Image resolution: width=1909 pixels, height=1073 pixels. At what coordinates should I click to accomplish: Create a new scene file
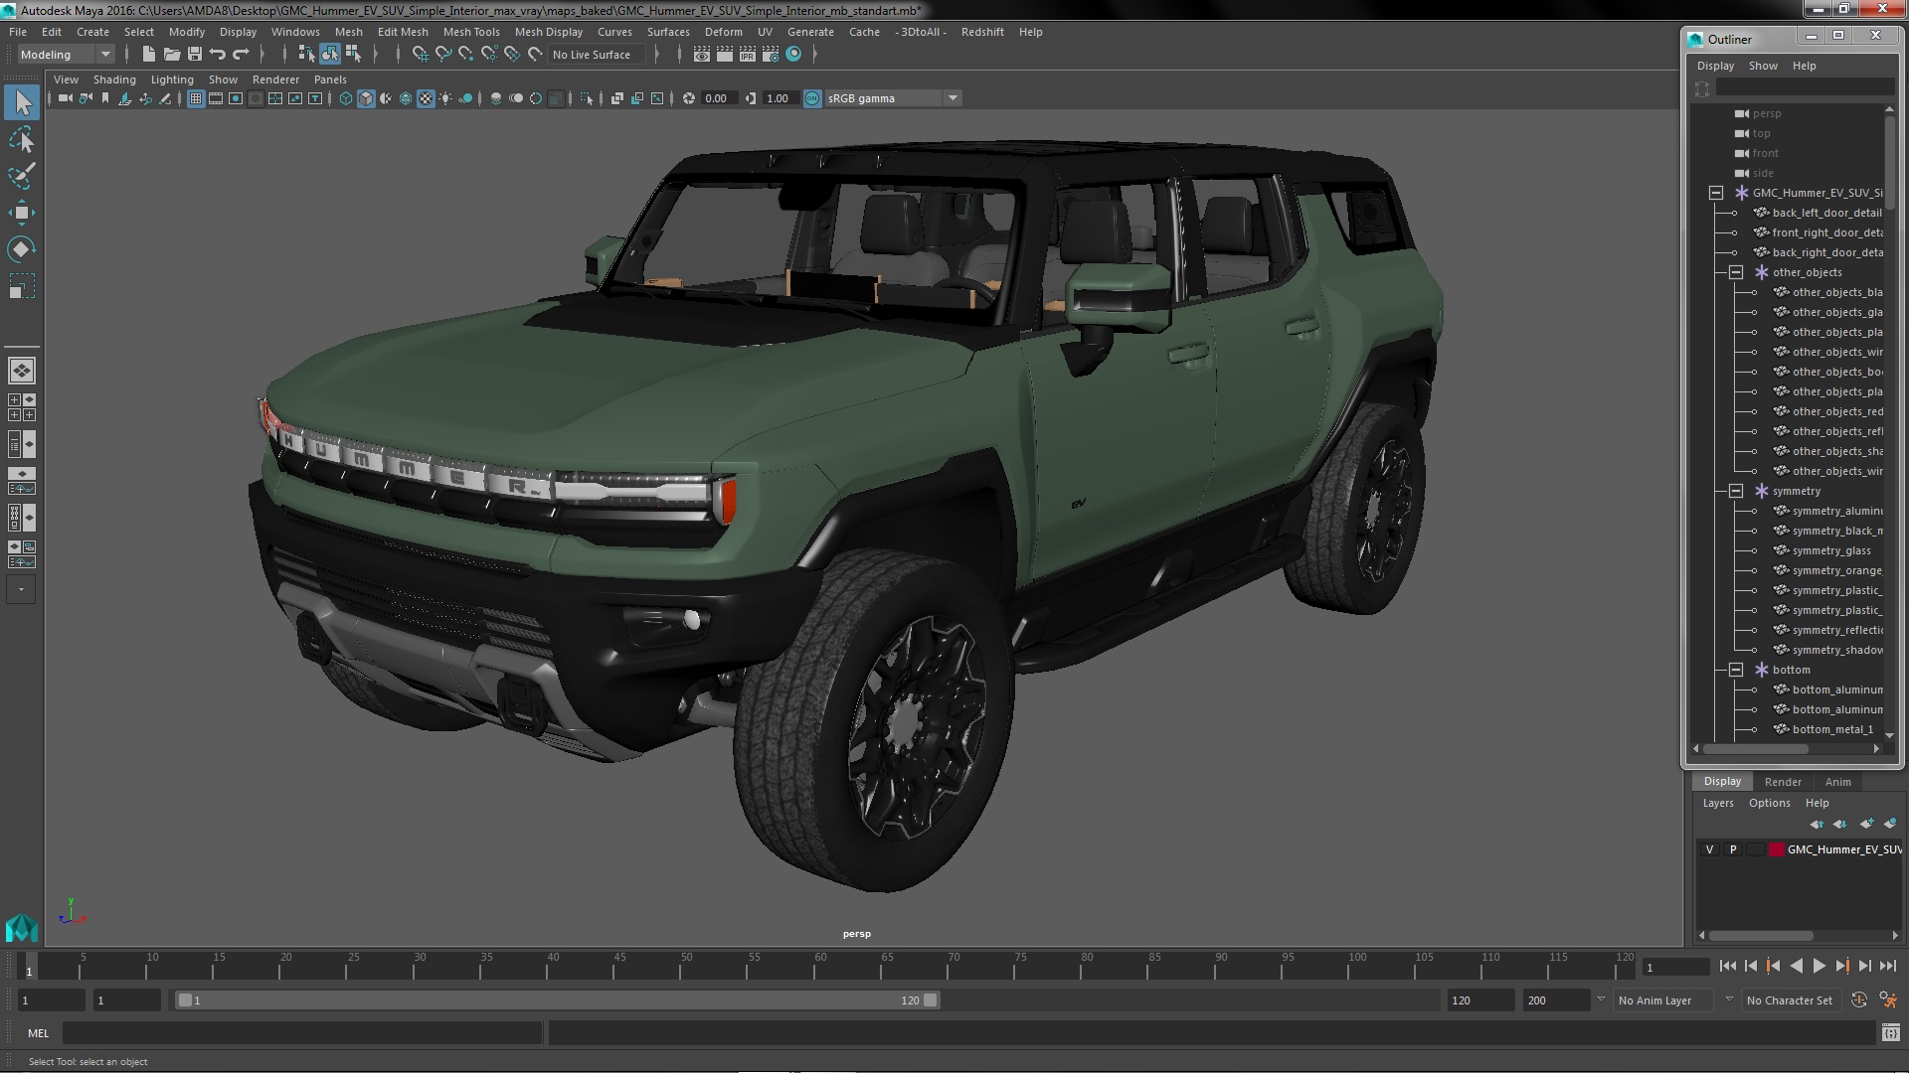point(148,55)
